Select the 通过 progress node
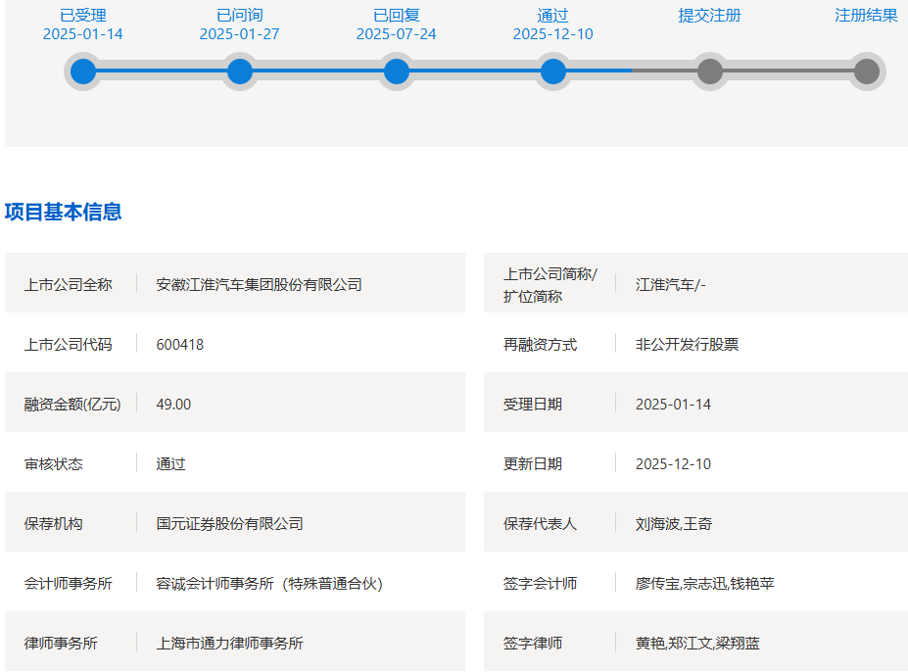The width and height of the screenshot is (908, 672). point(553,72)
